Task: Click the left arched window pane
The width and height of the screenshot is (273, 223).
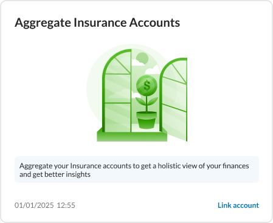Action: pos(117,91)
